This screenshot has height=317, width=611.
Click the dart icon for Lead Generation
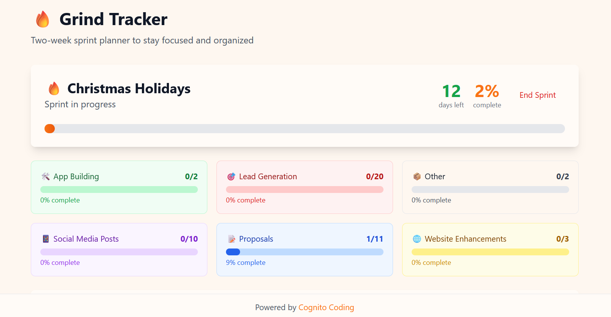(231, 176)
